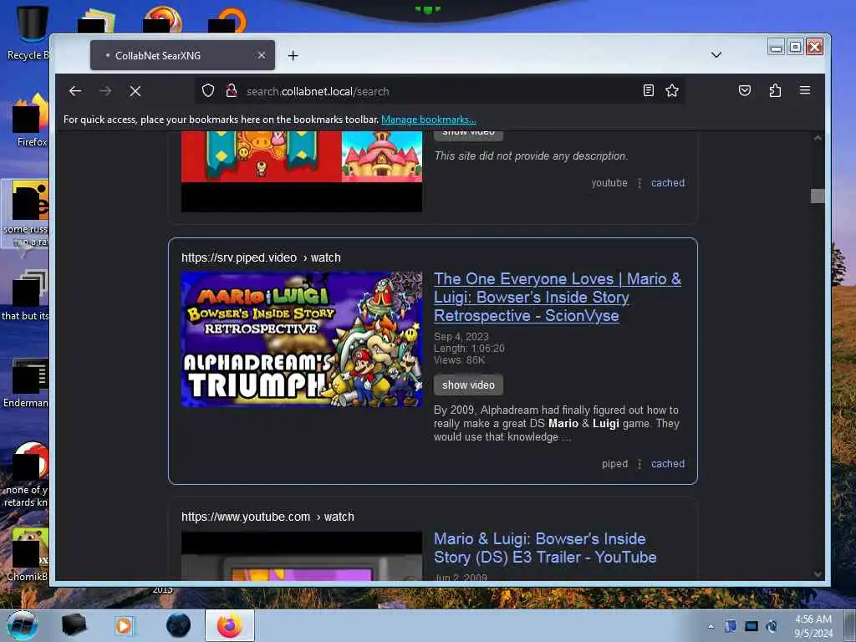Show hidden system tray icons arrow

pos(711,626)
